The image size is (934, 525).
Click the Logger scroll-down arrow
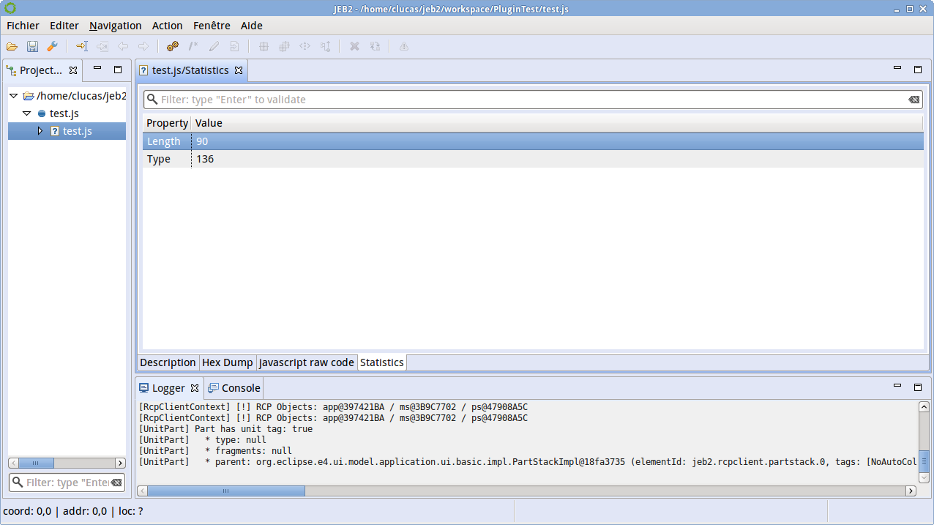point(924,477)
